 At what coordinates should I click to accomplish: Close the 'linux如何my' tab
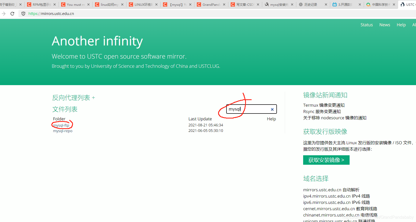click(x=122, y=4)
